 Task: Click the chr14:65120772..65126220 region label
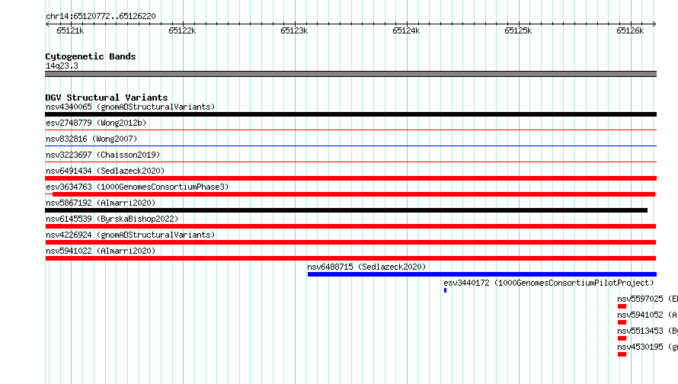[x=101, y=16]
